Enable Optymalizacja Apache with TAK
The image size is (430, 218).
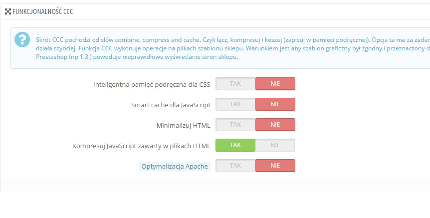pos(235,166)
